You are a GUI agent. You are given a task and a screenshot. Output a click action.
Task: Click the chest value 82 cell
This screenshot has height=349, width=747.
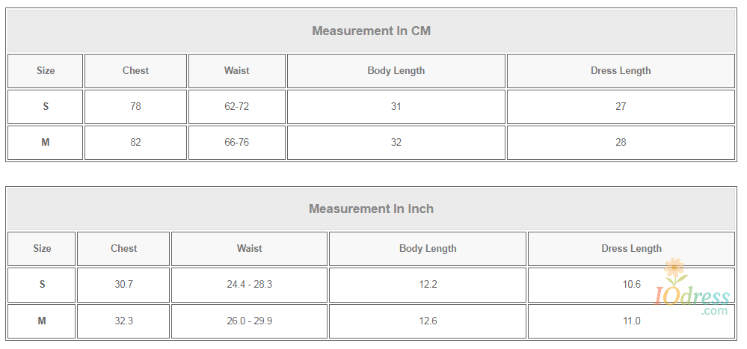pos(135,143)
